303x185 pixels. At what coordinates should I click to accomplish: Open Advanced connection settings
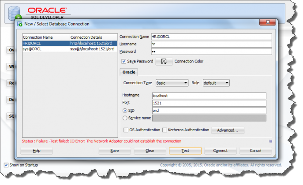(x=228, y=130)
